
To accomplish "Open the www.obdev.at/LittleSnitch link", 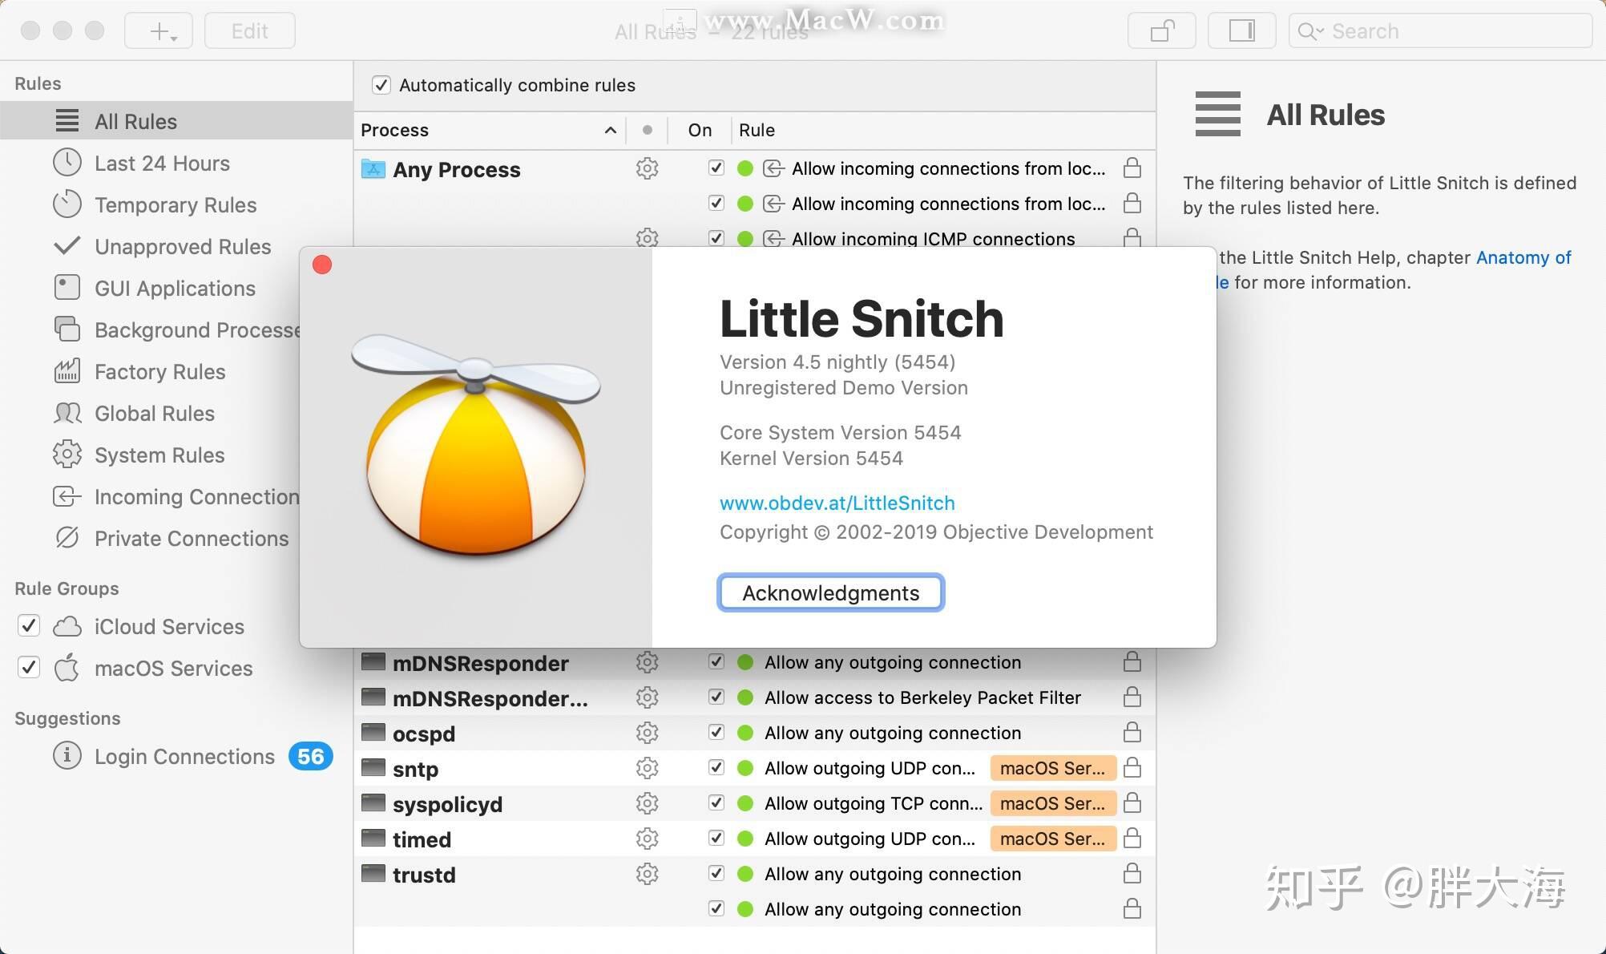I will pos(837,503).
